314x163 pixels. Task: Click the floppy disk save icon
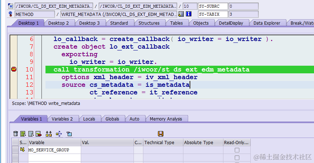pos(160,134)
